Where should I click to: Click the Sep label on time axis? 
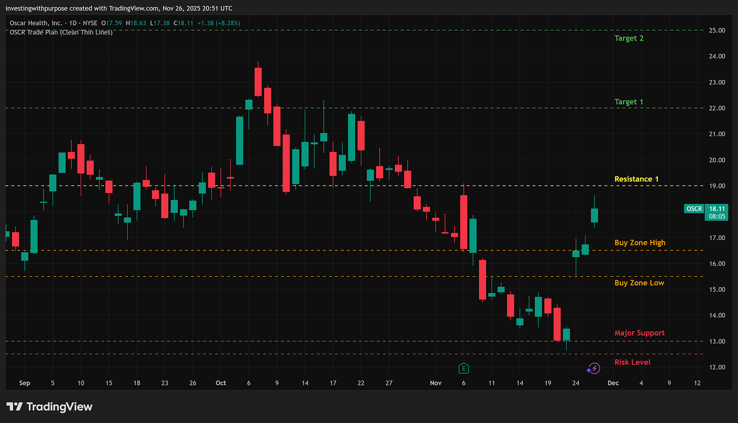pos(24,383)
